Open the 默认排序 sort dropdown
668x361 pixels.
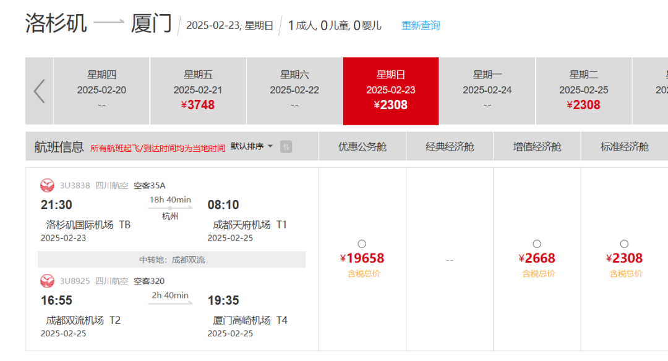(x=252, y=146)
